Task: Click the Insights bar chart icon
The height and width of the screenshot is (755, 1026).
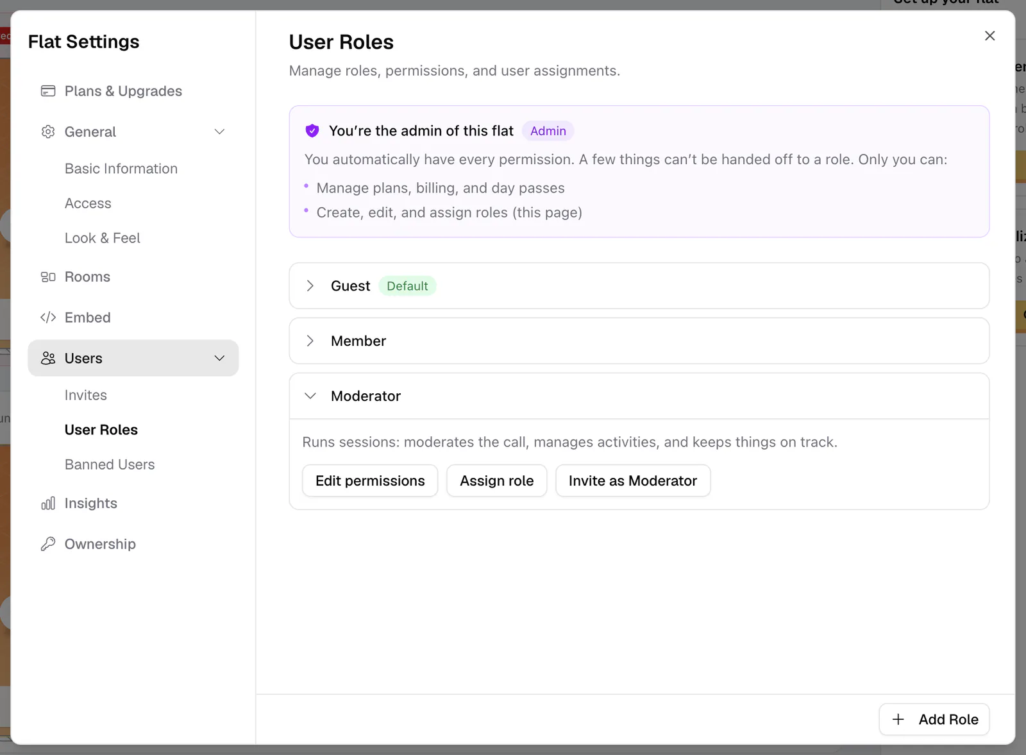Action: pos(48,504)
